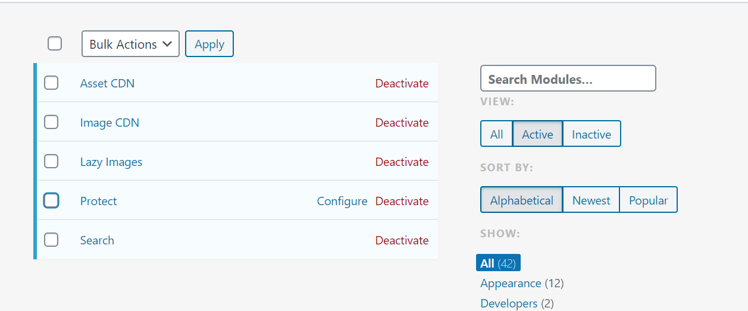
Task: Deactivate the Search module
Action: 402,240
